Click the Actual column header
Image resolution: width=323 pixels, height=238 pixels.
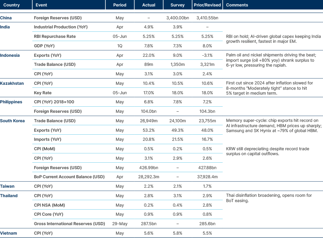(x=148, y=5)
